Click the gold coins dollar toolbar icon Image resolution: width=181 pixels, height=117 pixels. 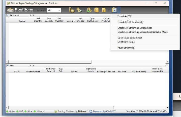[x=89, y=10]
